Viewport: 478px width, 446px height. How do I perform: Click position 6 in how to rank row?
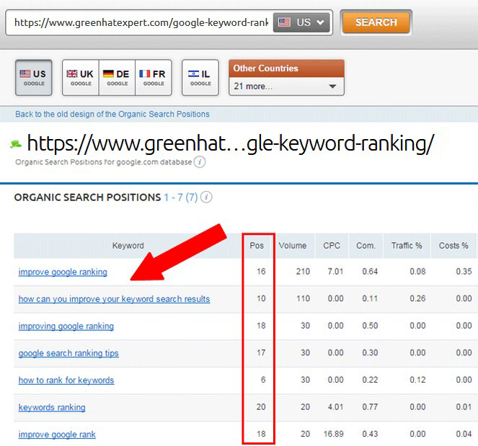[x=263, y=380]
